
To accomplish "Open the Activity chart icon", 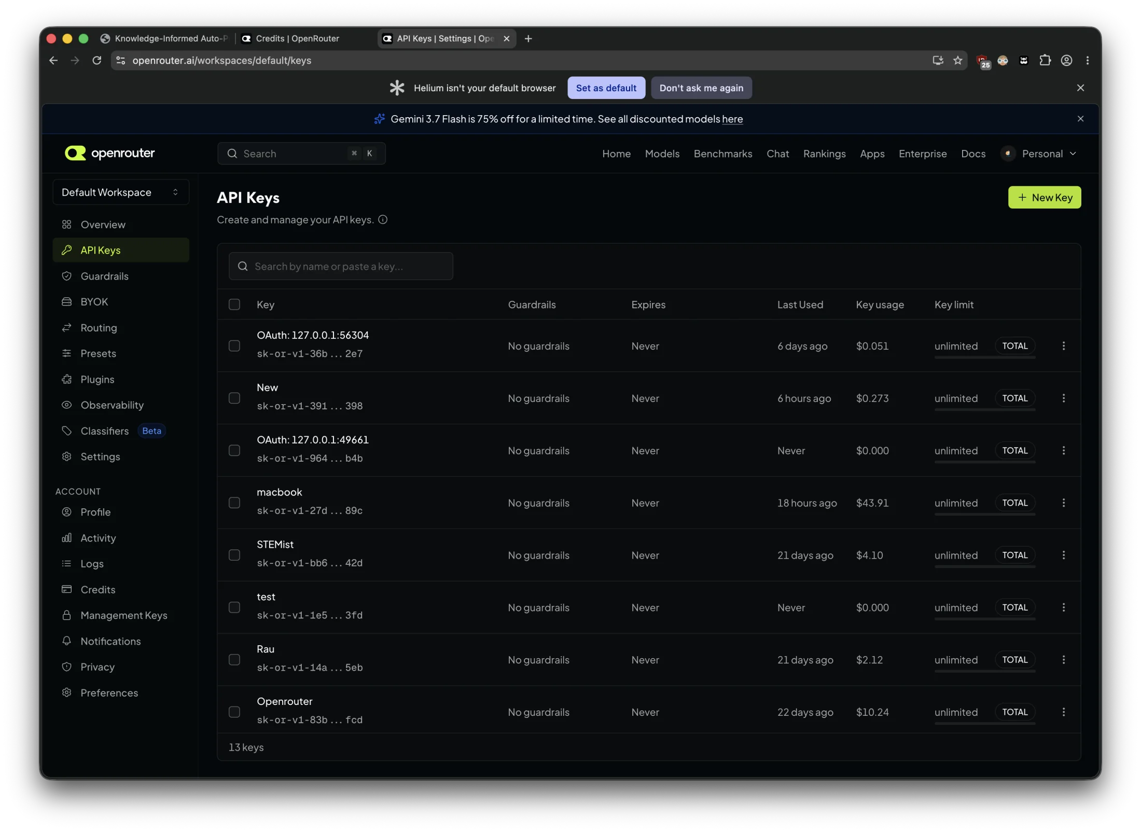I will [x=66, y=538].
